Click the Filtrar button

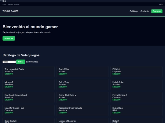(x=21, y=62)
